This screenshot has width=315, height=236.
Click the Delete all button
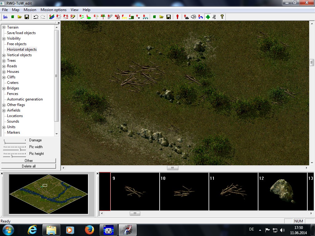pos(29,166)
